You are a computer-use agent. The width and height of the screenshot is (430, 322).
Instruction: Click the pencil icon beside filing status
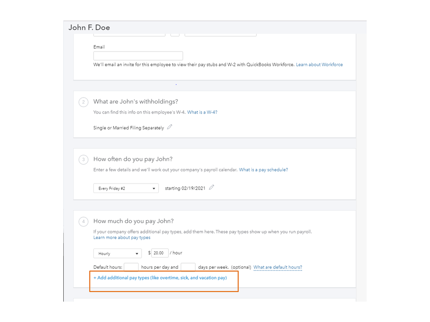[x=170, y=127]
